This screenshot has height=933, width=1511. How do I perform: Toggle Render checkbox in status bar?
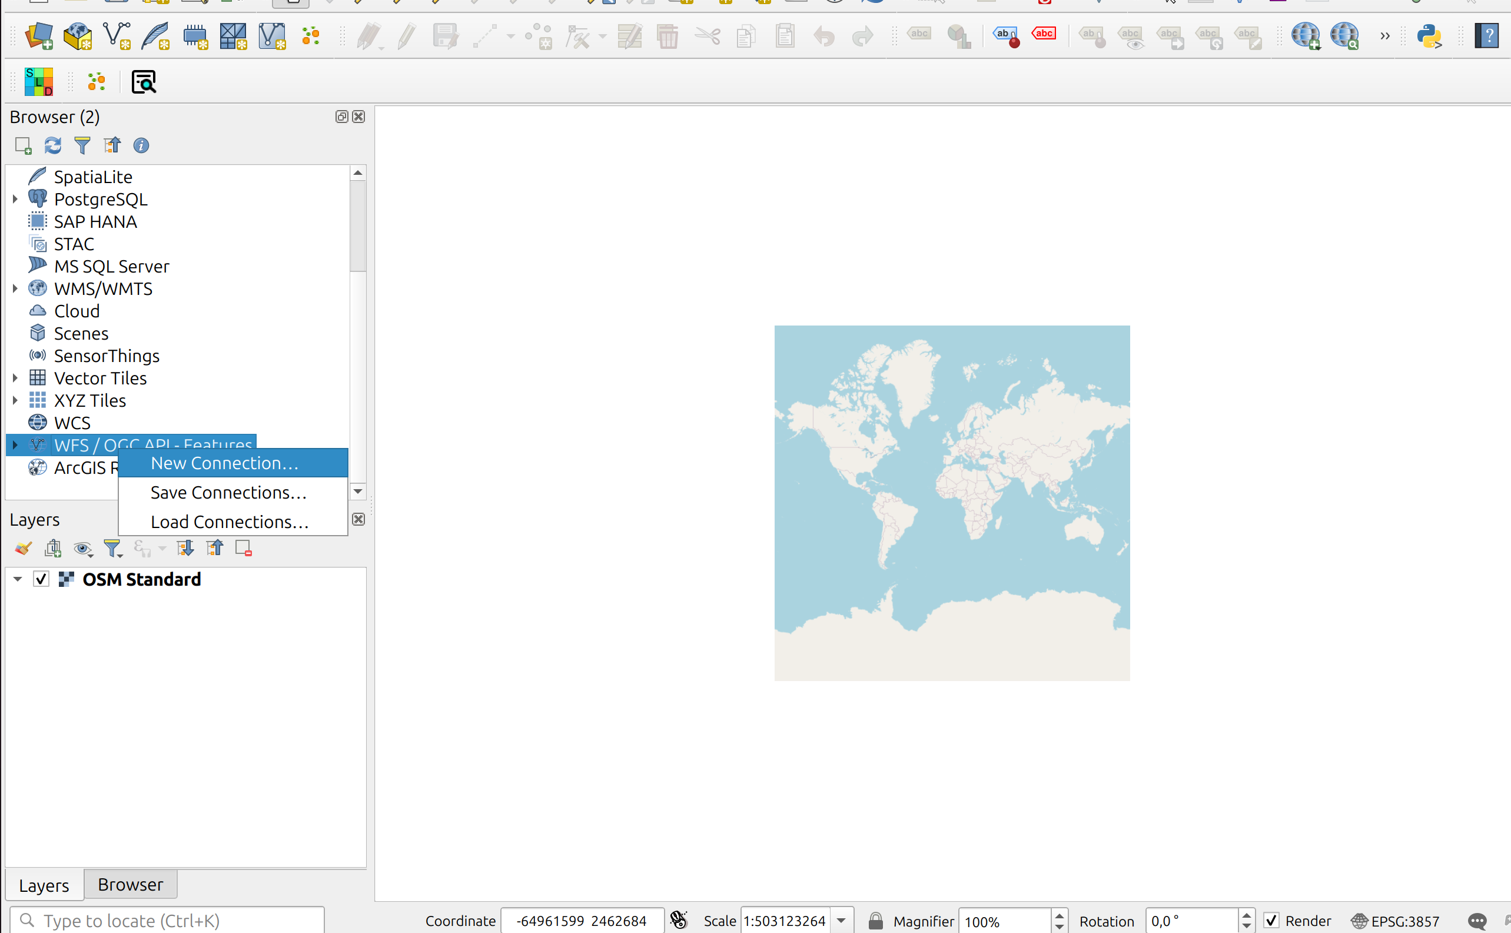pos(1271,921)
